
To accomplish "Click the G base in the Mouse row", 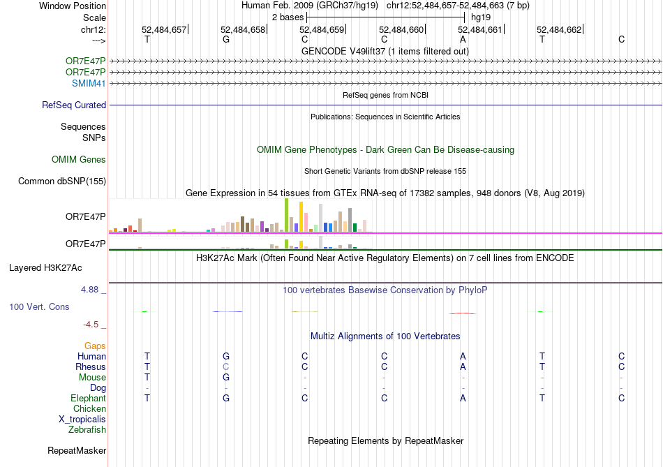I will click(x=226, y=378).
